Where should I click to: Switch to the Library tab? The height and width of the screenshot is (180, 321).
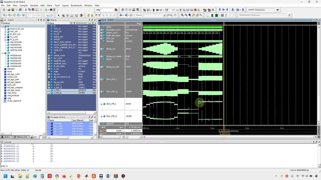click(7, 137)
